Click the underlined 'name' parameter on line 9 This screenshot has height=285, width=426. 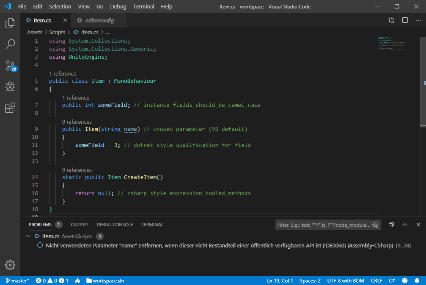pyautogui.click(x=130, y=129)
